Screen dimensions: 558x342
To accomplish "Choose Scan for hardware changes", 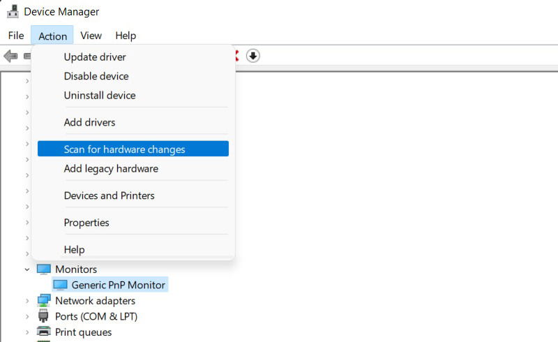I will coord(133,149).
